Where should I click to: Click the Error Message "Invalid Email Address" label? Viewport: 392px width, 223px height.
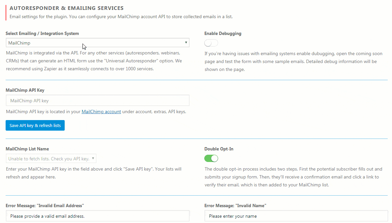coord(45,206)
